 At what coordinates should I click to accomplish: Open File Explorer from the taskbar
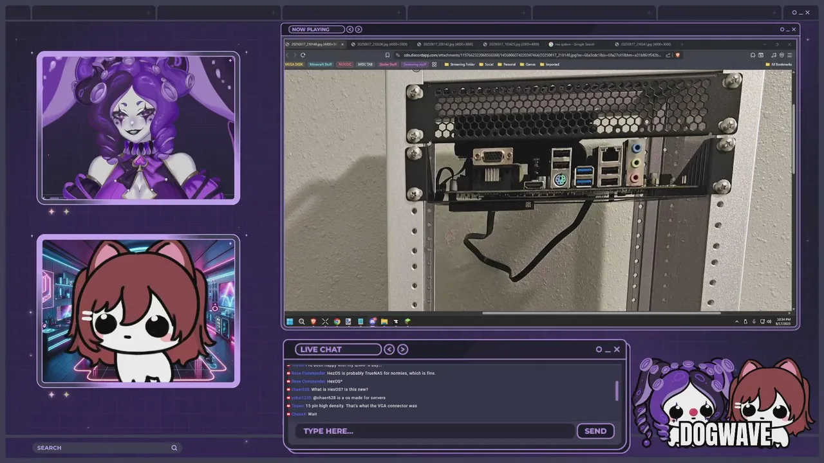(384, 322)
